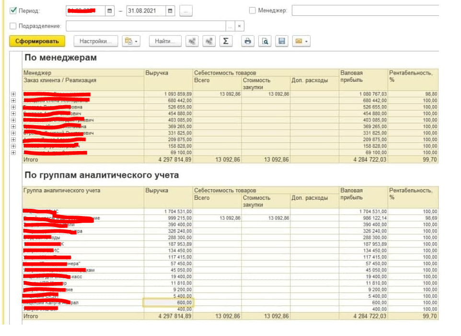
Task: Open calendar for the end date 31.08.2021
Action: point(170,11)
